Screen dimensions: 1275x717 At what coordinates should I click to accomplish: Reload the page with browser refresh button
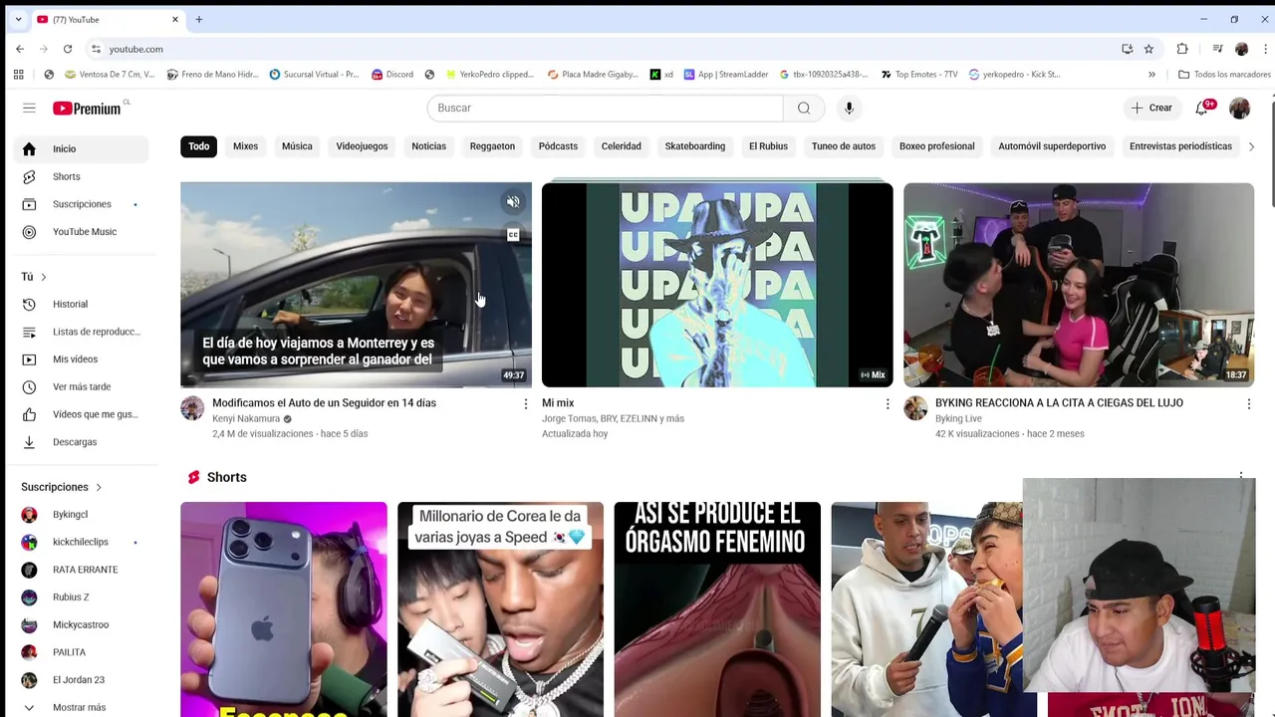68,49
